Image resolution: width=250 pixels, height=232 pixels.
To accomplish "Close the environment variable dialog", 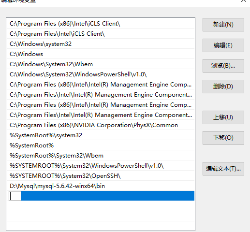I will (x=244, y=1).
